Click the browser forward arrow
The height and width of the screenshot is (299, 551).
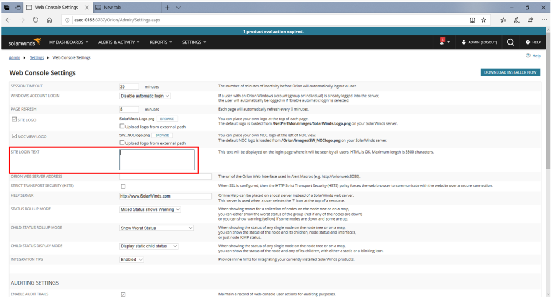pyautogui.click(x=22, y=20)
